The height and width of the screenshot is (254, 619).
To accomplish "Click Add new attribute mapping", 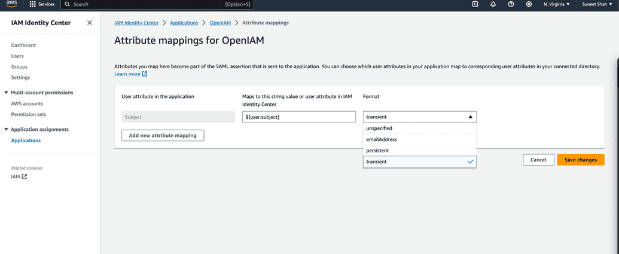I will coord(163,136).
